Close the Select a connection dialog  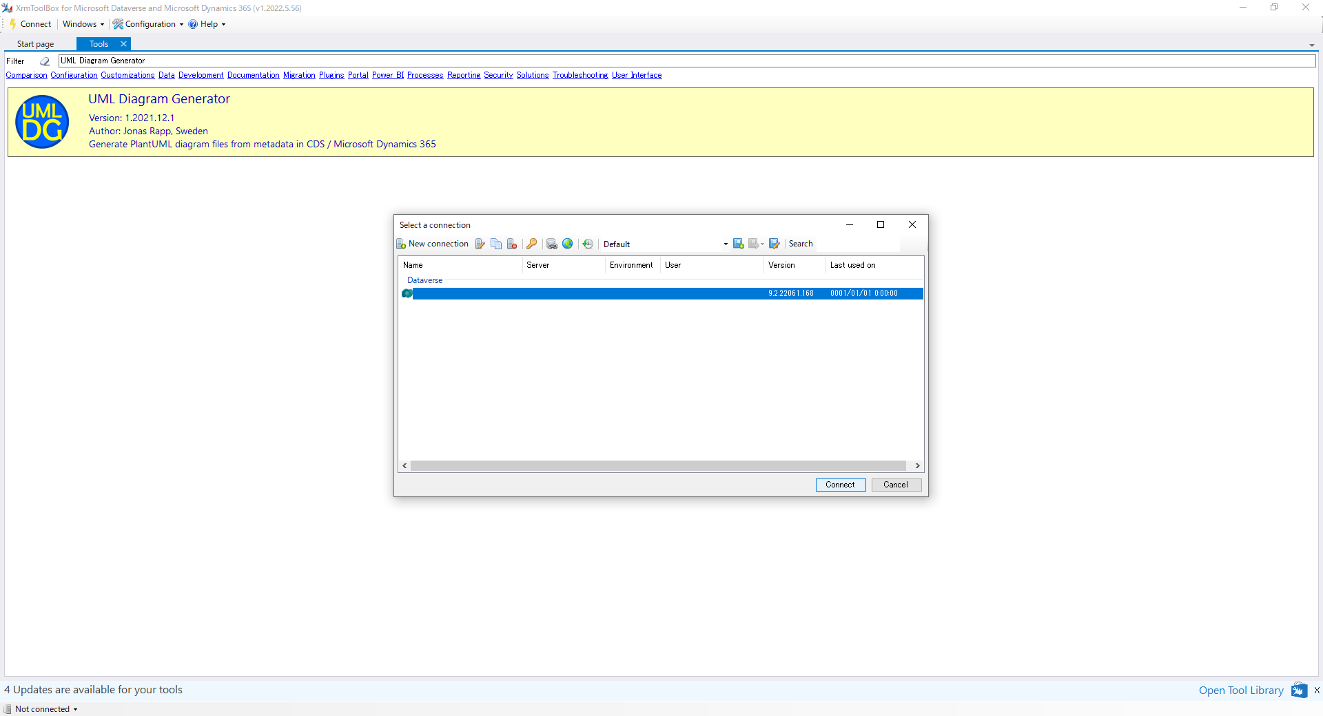[x=912, y=224]
